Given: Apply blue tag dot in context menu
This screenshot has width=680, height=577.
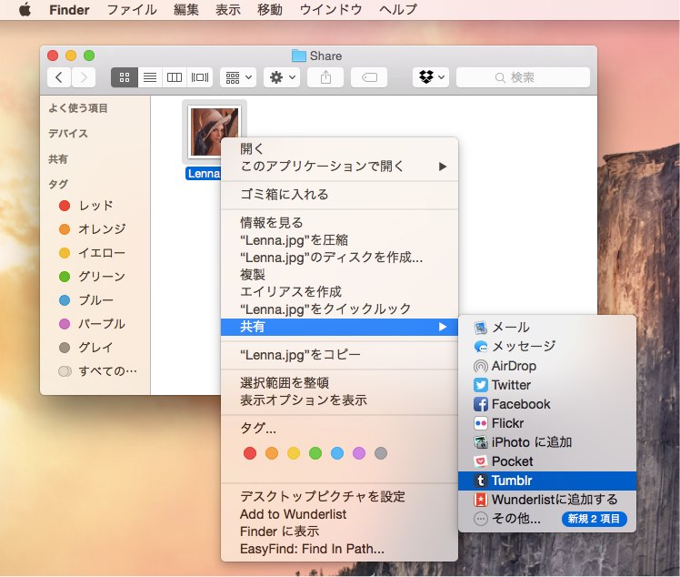Looking at the screenshot, I should (337, 453).
